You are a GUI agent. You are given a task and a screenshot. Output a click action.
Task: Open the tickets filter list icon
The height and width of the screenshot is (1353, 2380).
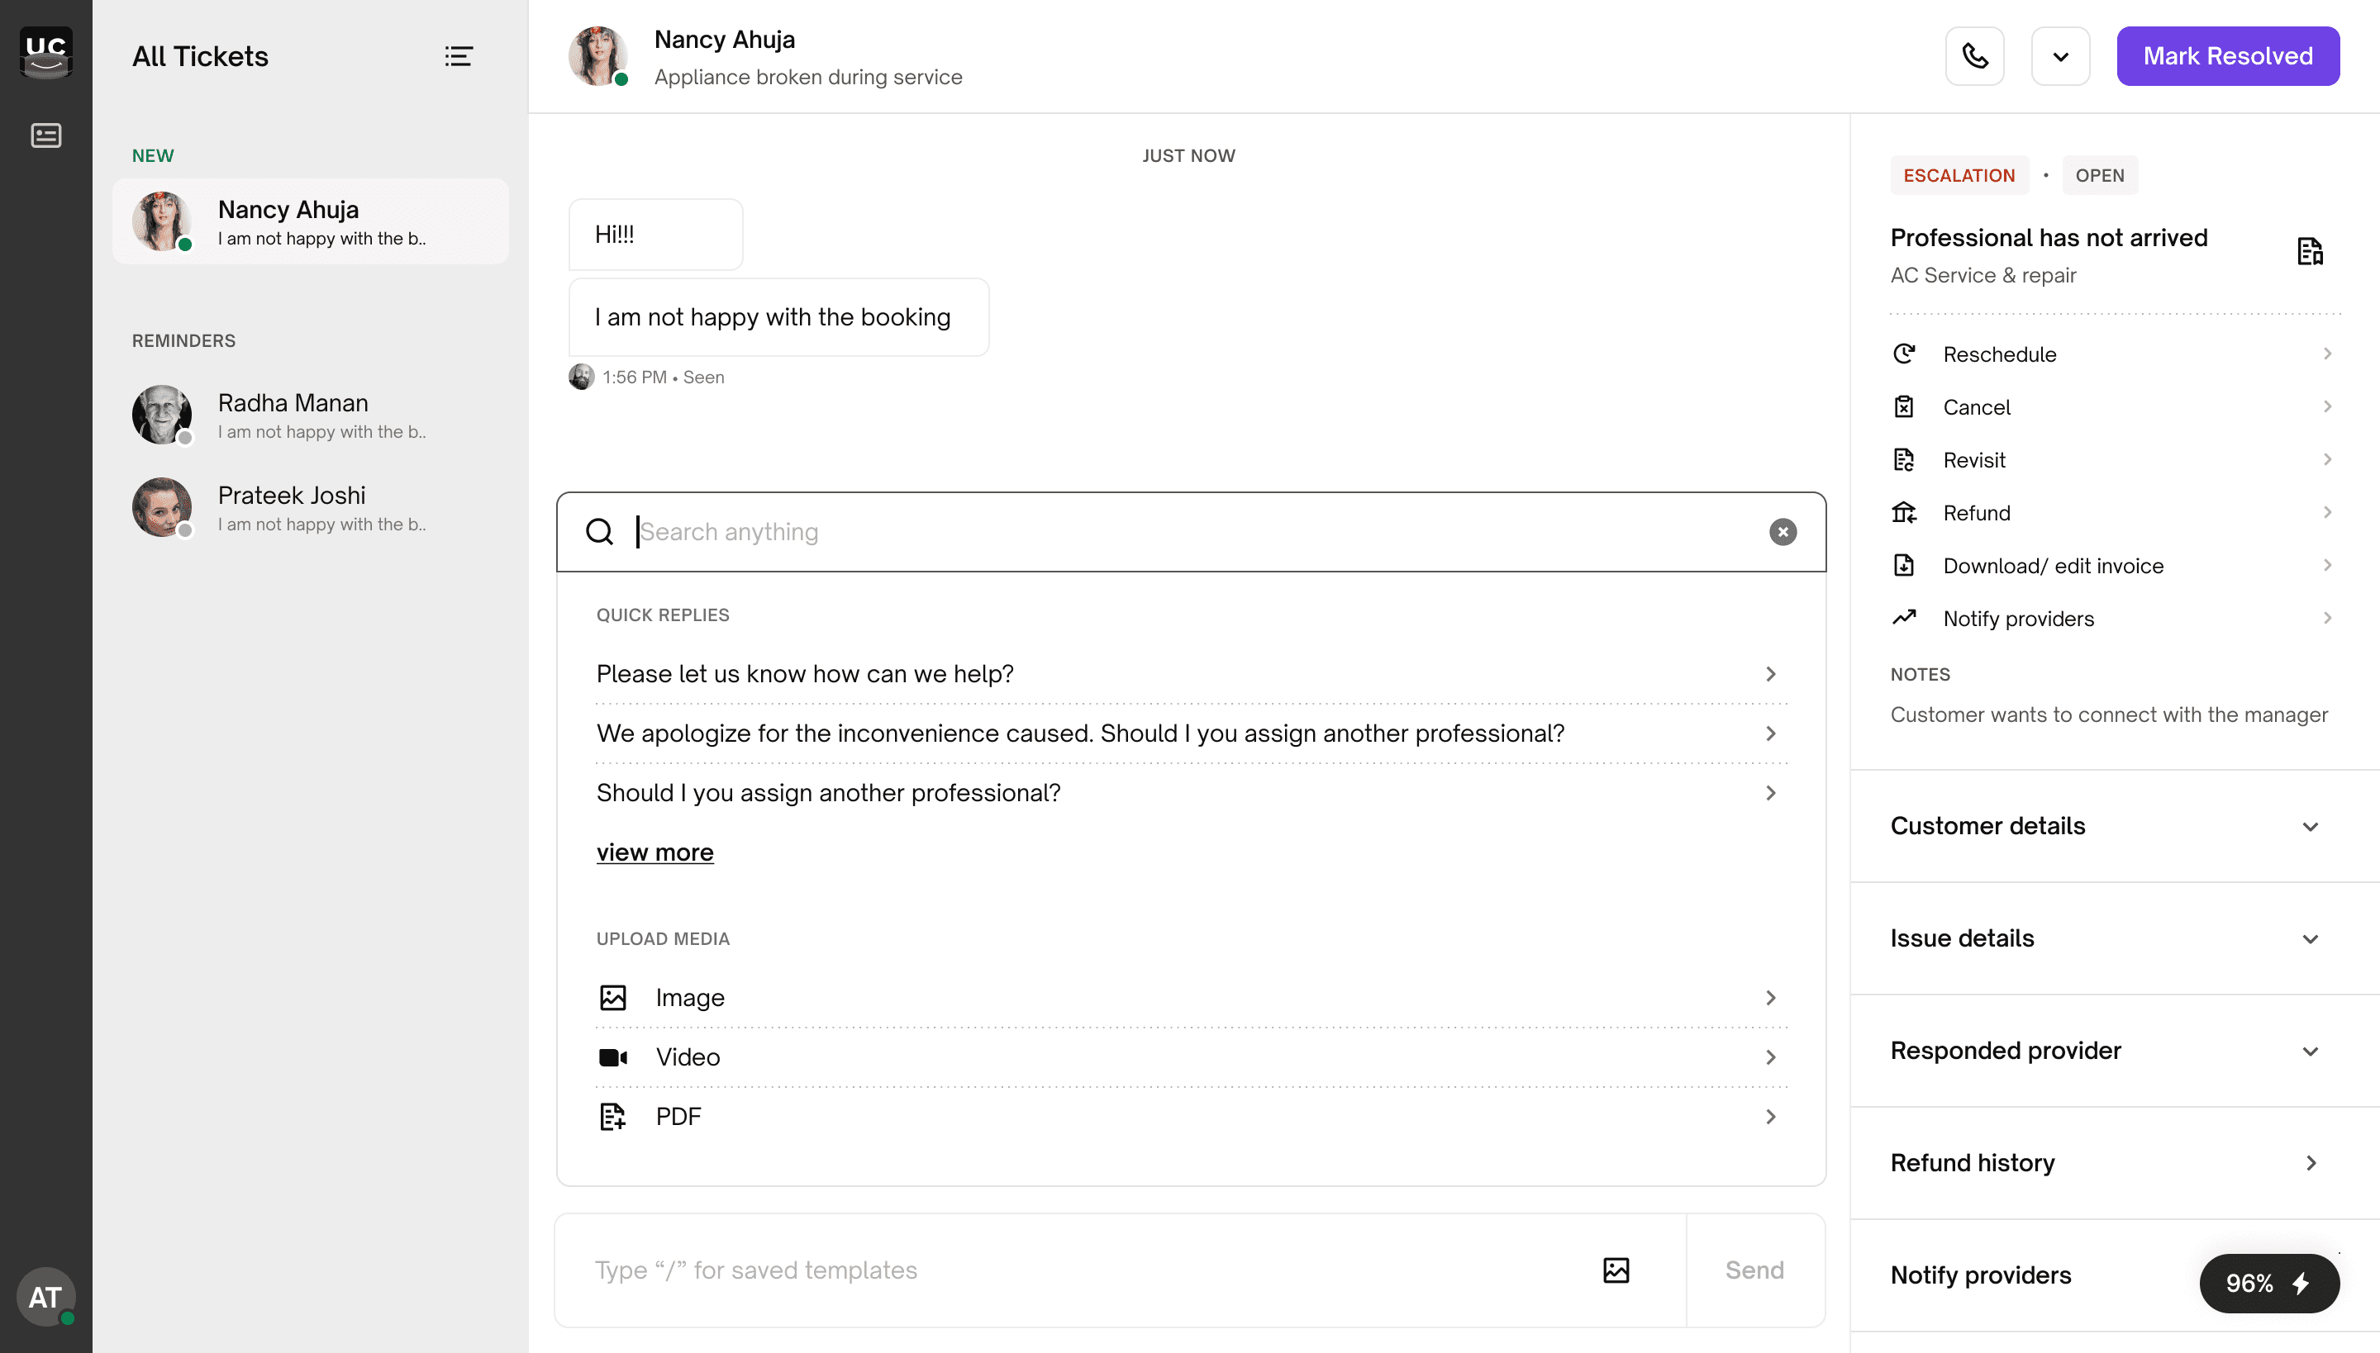[x=459, y=57]
